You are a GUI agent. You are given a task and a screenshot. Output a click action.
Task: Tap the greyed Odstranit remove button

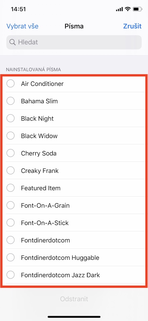[74, 299]
